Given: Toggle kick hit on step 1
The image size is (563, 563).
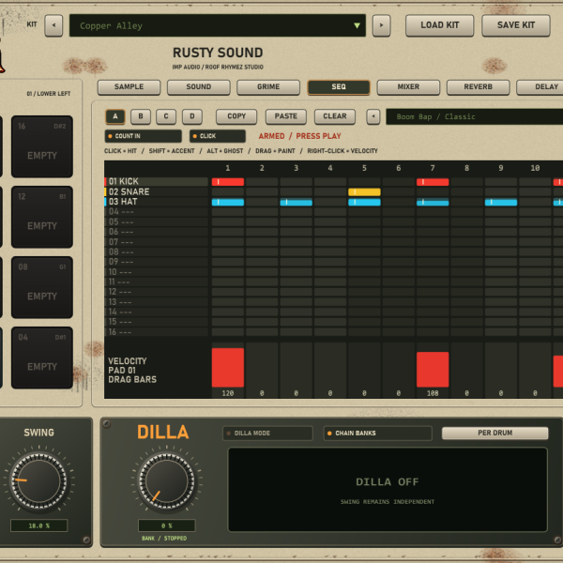Looking at the screenshot, I should click(x=228, y=182).
